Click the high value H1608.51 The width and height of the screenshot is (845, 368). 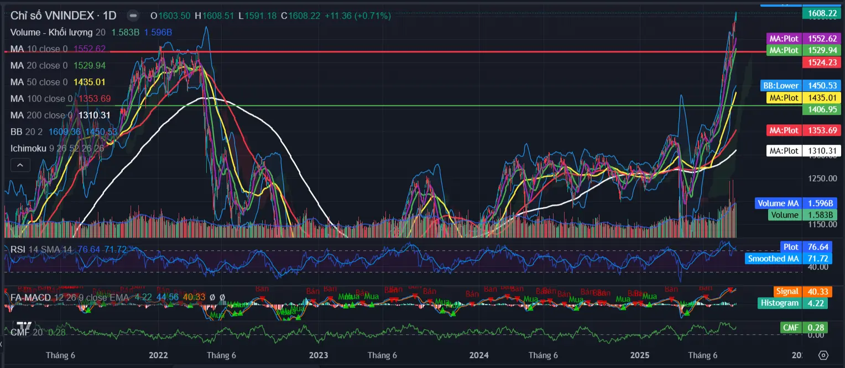click(x=214, y=15)
